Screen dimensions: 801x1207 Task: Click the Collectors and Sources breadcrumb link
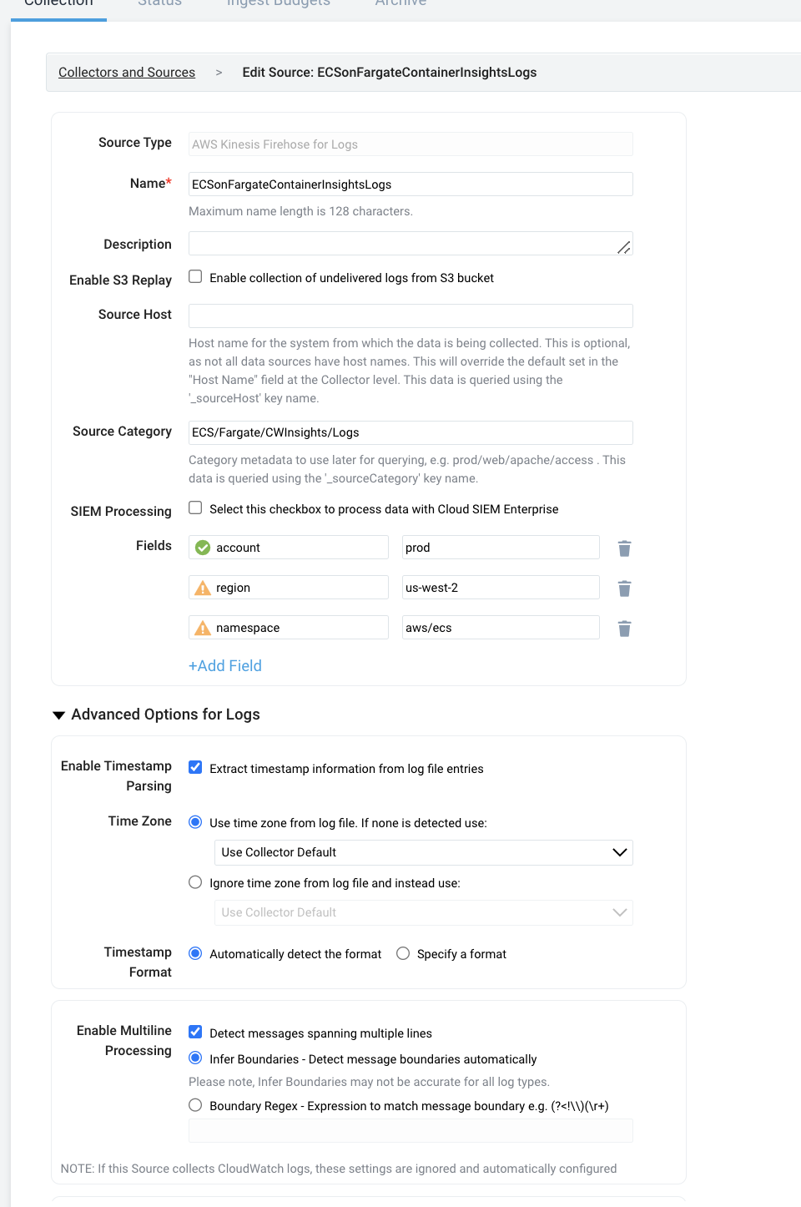[x=127, y=73]
